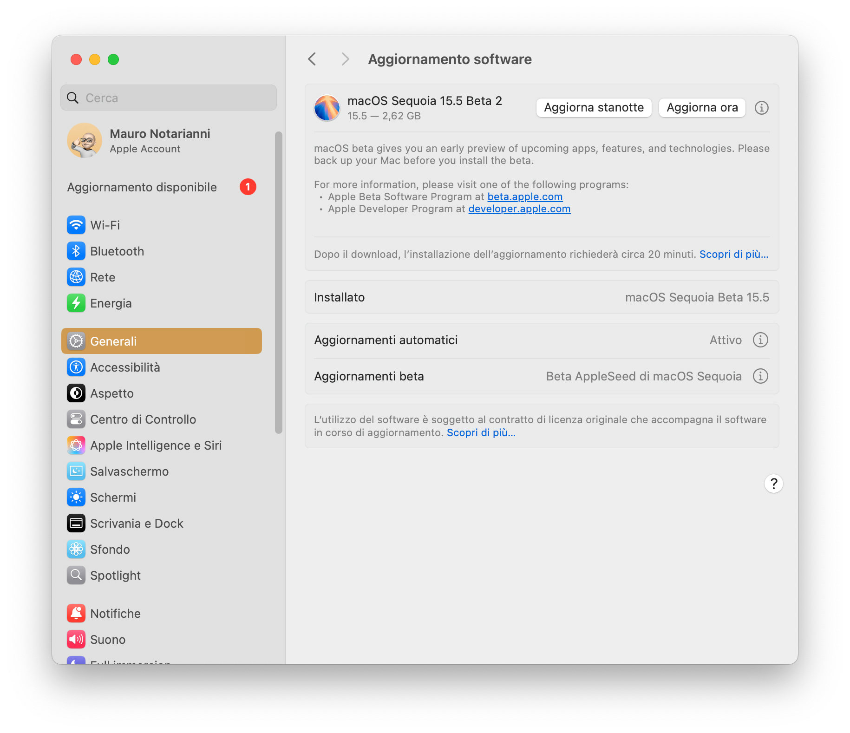Click the Aggiornamento software title
This screenshot has height=733, width=850.
(x=450, y=59)
